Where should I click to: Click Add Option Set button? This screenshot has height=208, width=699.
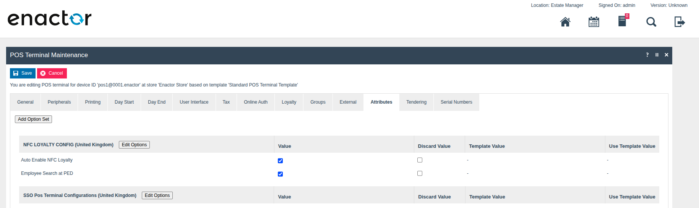pos(34,119)
